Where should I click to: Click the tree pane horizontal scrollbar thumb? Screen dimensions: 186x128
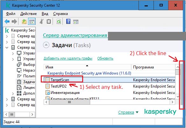[12, 115]
